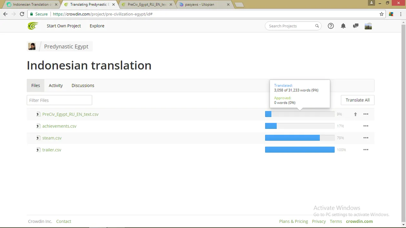Click the Filter Files input field
This screenshot has height=228, width=406.
59,100
